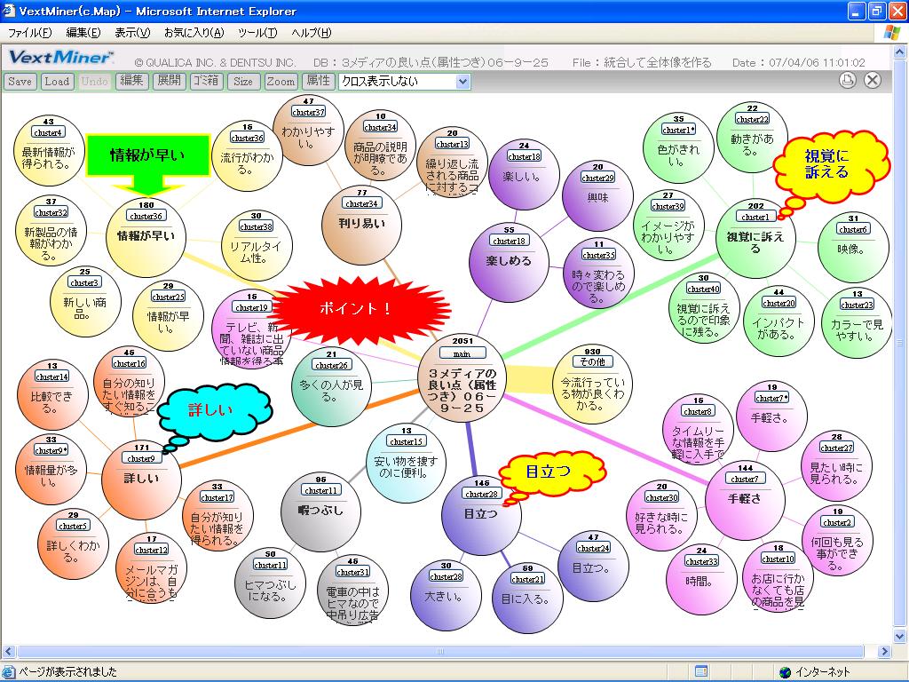909x682 pixels.
Task: Select the 映像 cluster6 node
Action: (853, 248)
